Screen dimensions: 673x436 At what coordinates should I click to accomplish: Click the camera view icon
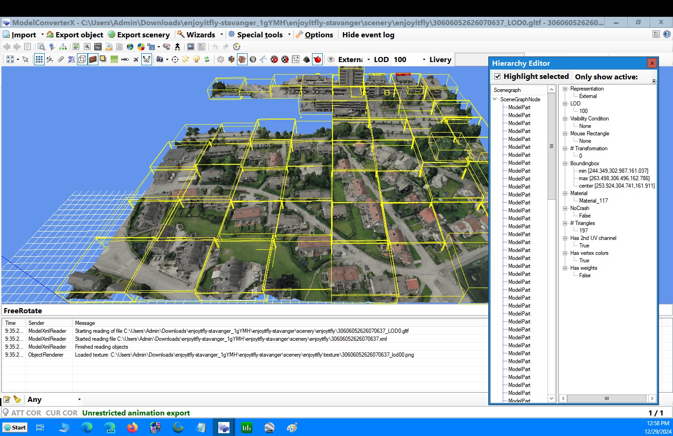click(160, 59)
